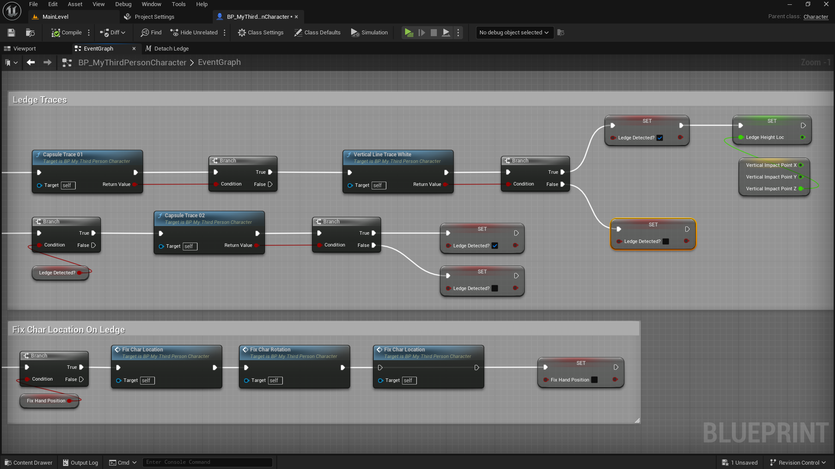Open the Find tool
Image resolution: width=835 pixels, height=469 pixels.
[x=151, y=33]
